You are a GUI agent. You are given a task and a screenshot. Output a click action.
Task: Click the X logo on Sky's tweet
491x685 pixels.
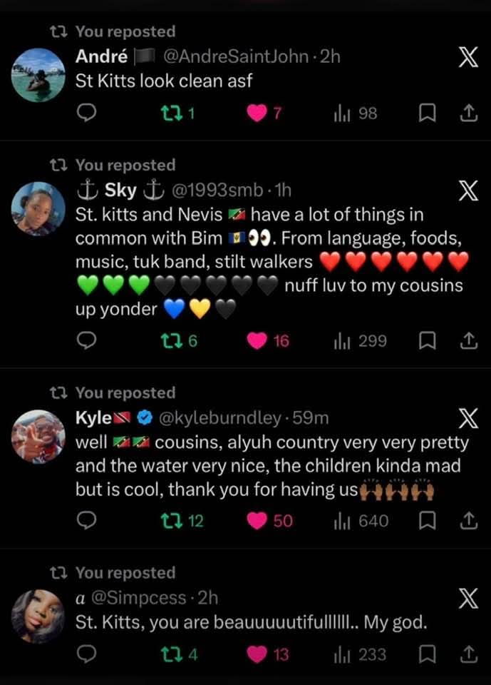(x=467, y=193)
